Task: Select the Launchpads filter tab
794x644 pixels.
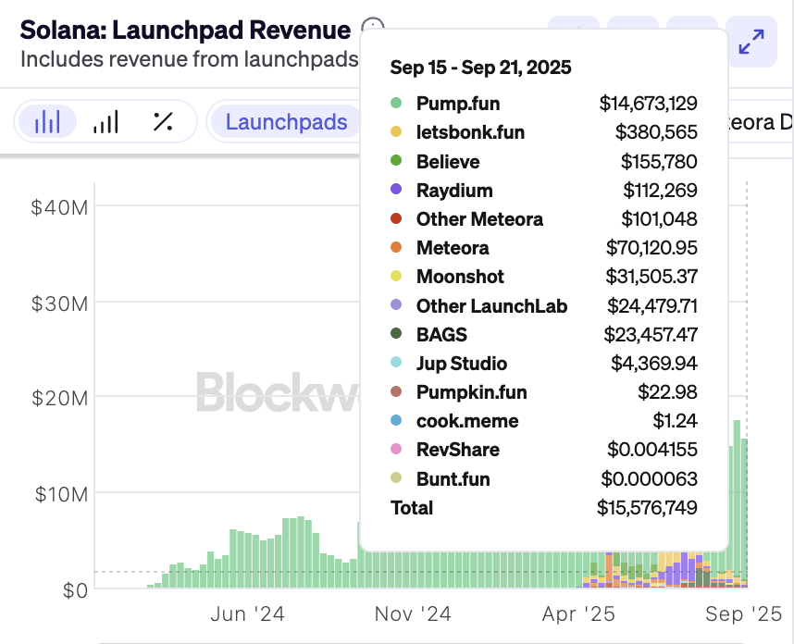Action: pos(286,122)
